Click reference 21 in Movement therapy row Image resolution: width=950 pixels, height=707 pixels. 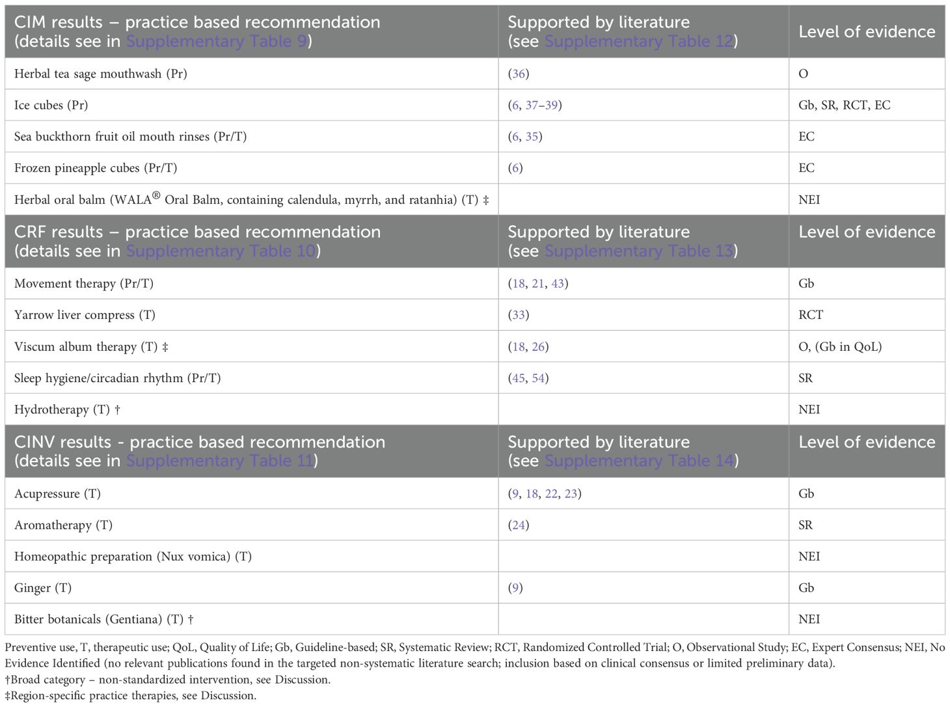[538, 284]
